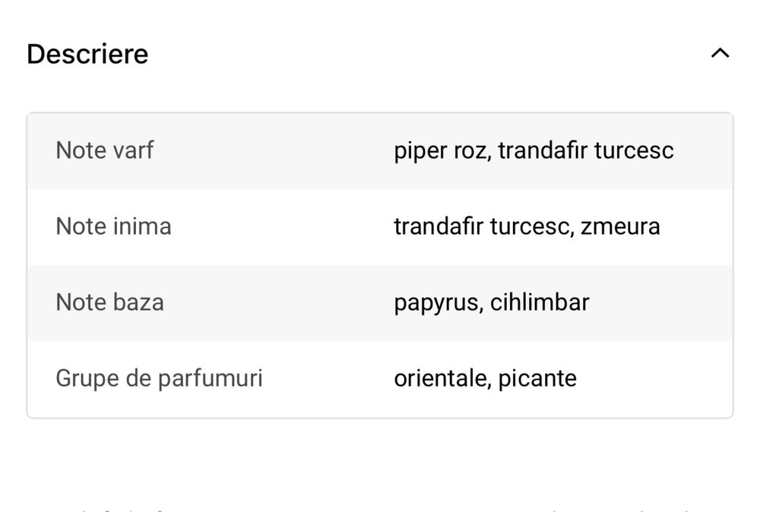The height and width of the screenshot is (512, 760).
Task: Click the 'cihlimbar' base note
Action: (540, 302)
